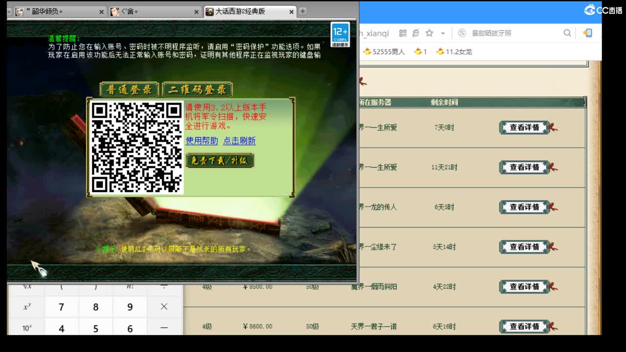The height and width of the screenshot is (352, 626).
Task: Switch to the 韶华倾负 game tab
Action: point(59,11)
